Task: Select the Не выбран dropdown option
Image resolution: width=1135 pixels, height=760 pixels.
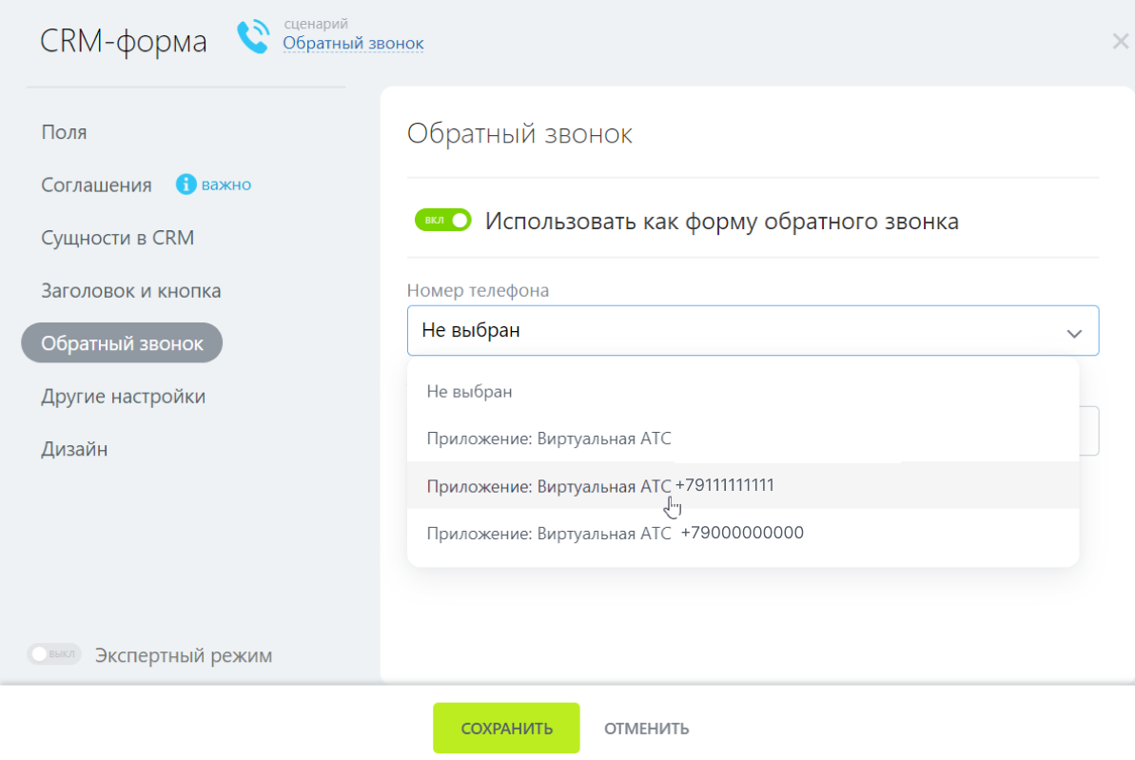Action: [x=469, y=391]
